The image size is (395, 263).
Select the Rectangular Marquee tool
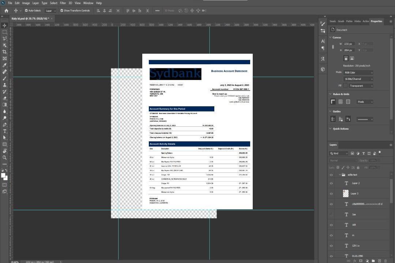4,32
